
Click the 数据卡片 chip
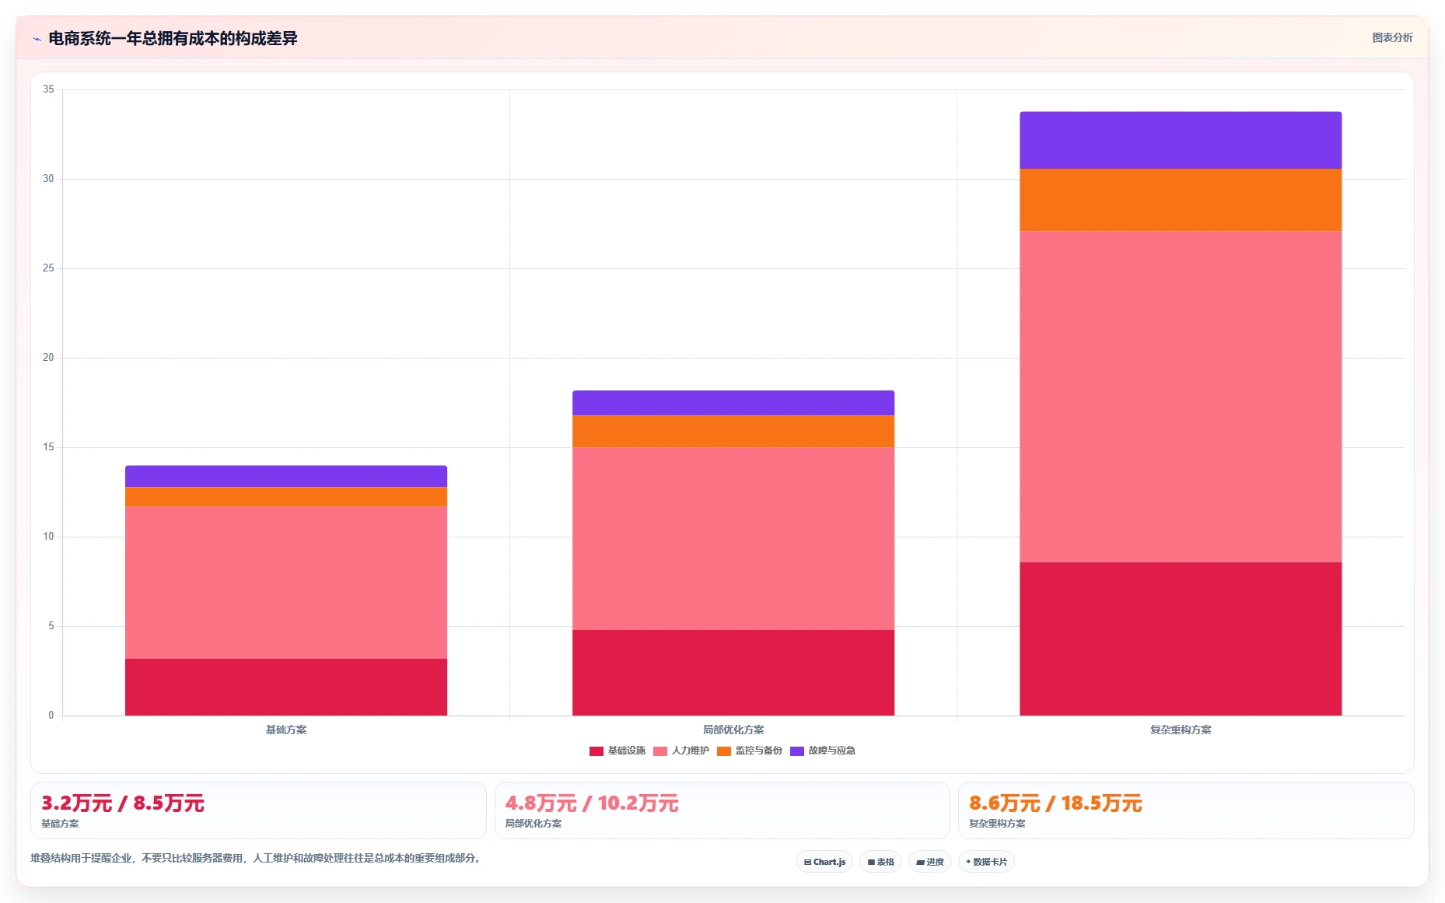click(986, 862)
